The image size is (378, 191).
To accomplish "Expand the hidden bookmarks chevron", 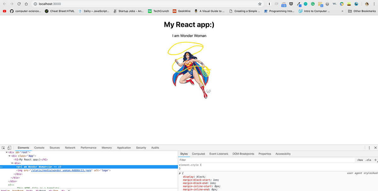I will pos(342,11).
